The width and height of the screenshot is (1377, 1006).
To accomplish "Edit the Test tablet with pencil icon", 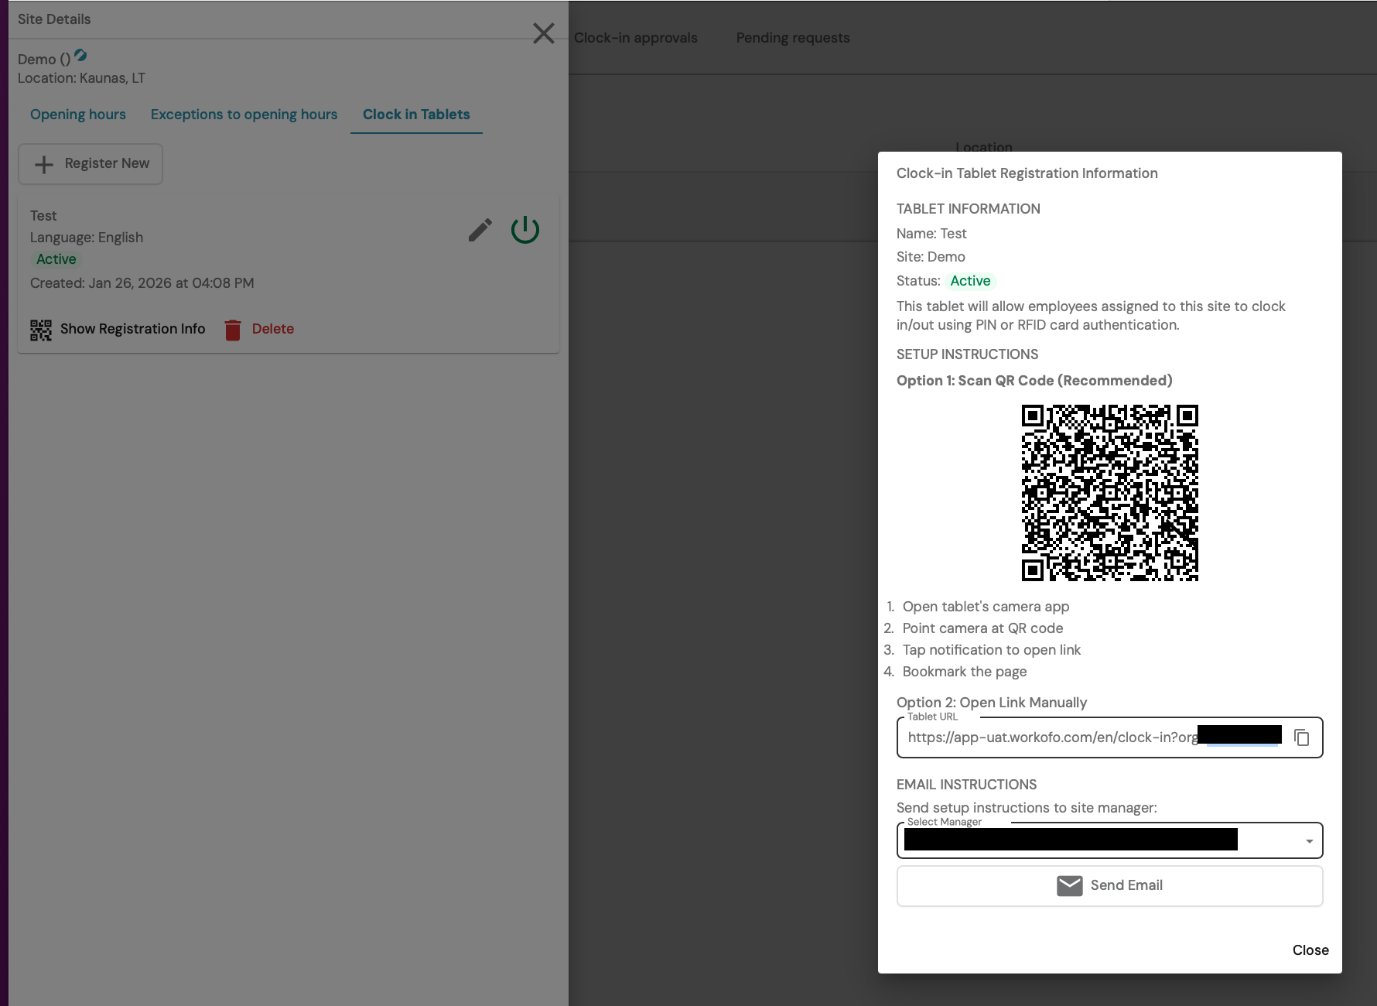I will point(480,230).
